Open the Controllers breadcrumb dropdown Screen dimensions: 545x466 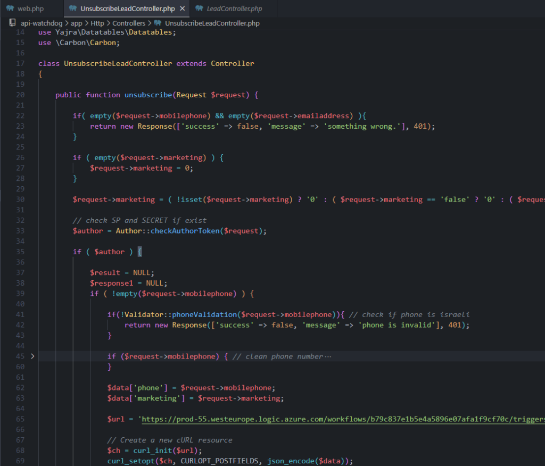129,23
